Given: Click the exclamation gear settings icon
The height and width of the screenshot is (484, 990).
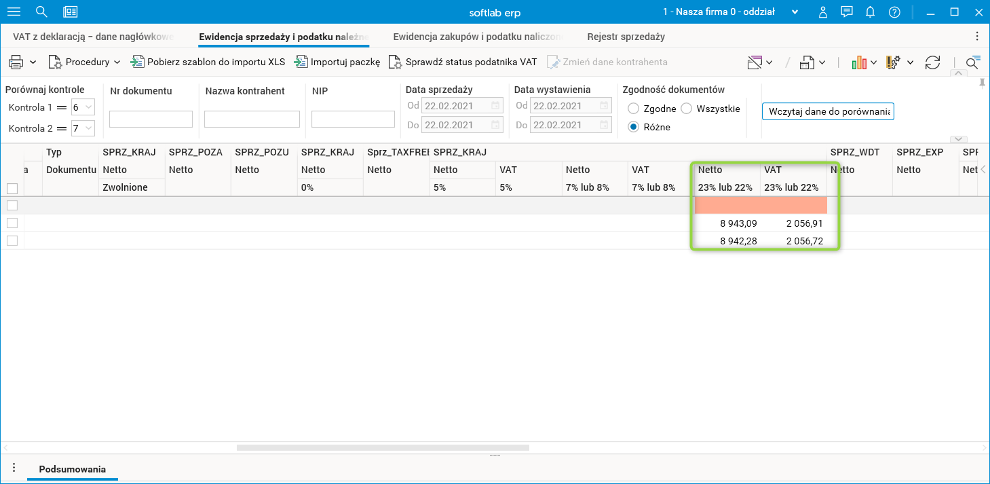Looking at the screenshot, I should click(893, 62).
